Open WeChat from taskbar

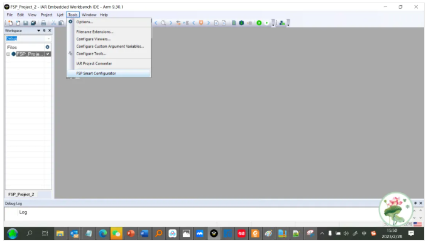point(116,233)
